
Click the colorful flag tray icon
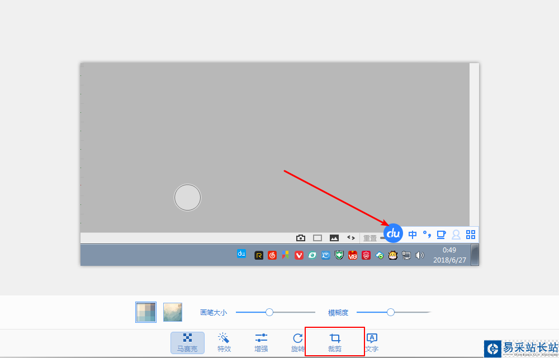pos(286,255)
